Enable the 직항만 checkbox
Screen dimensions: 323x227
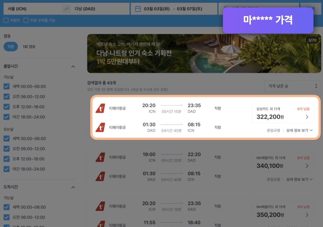(x=5, y=20)
